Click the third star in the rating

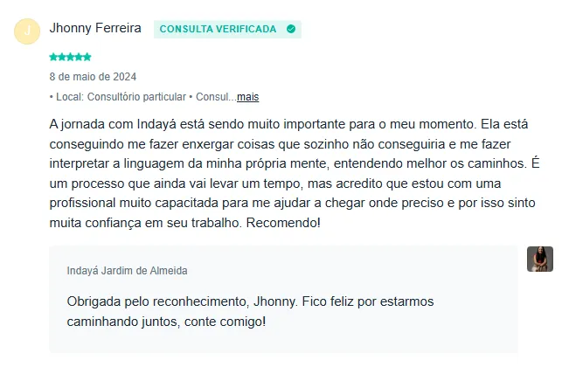click(x=70, y=57)
